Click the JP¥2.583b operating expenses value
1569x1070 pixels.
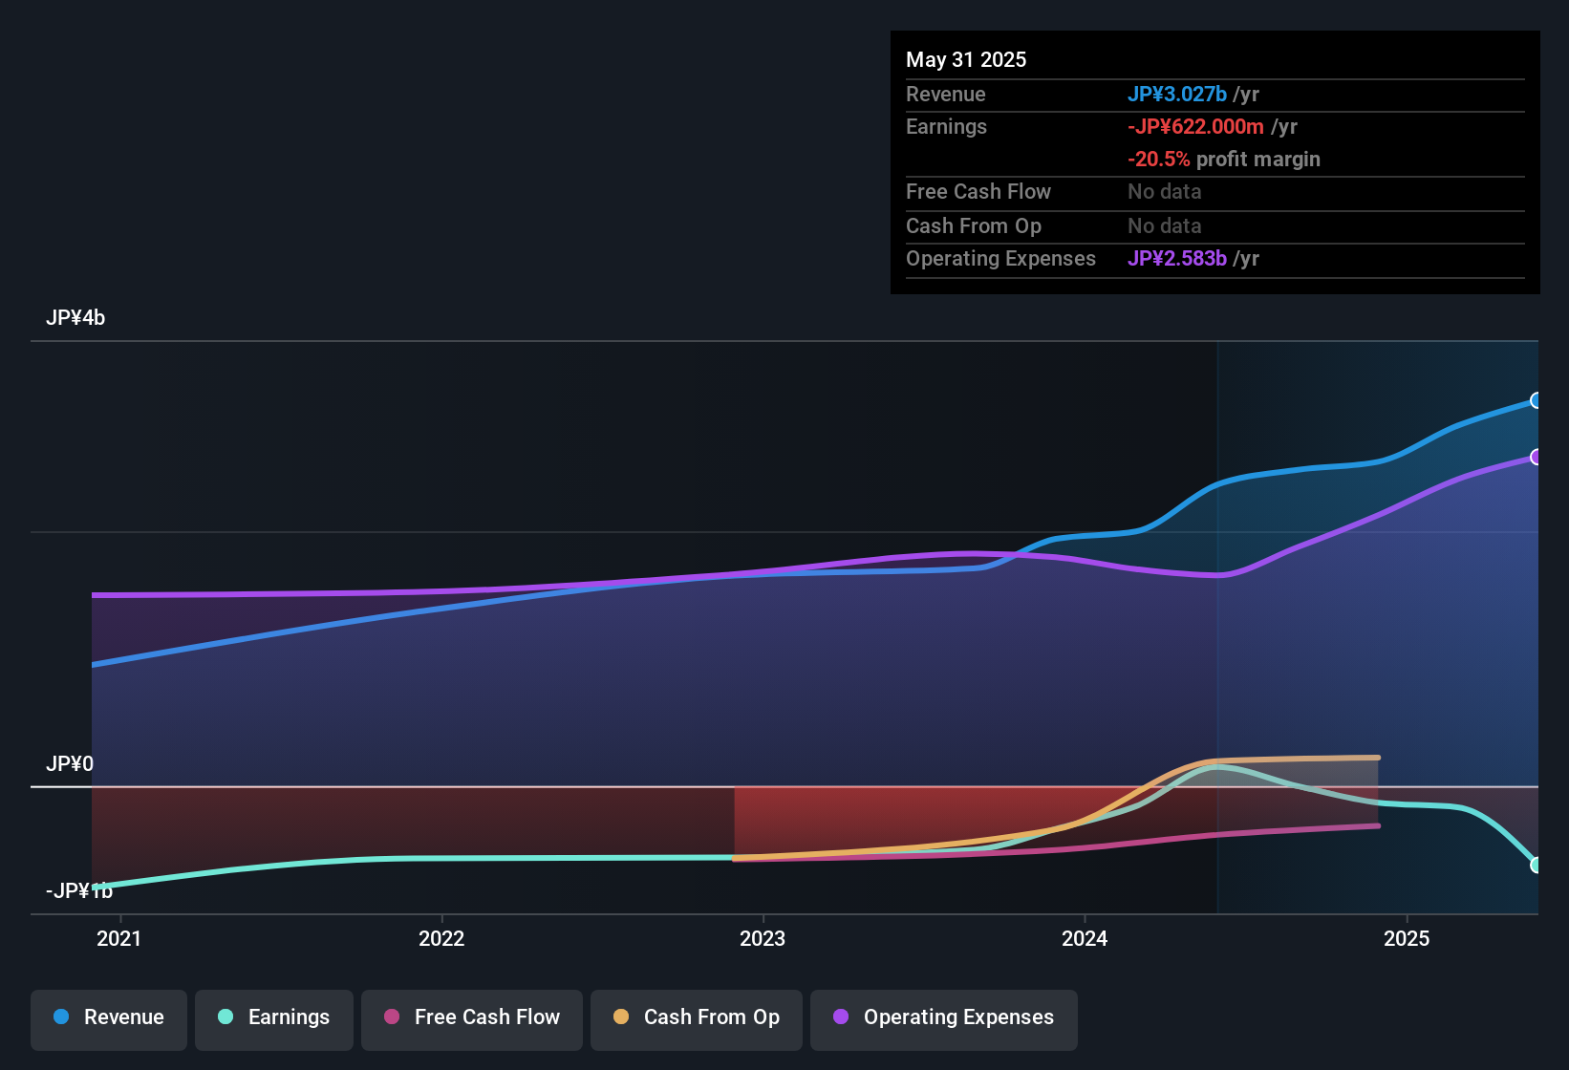1177,258
